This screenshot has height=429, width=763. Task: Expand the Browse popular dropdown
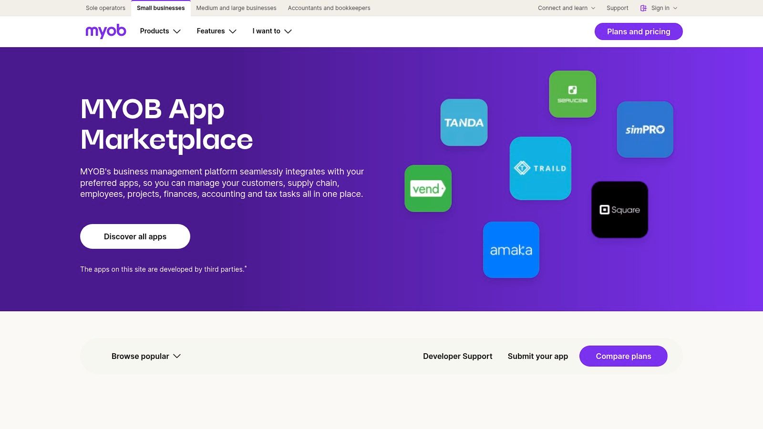(x=146, y=356)
